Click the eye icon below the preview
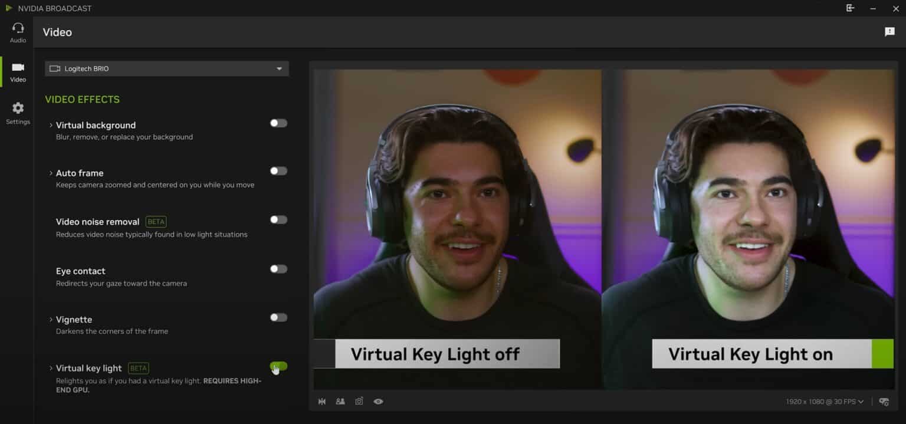Image resolution: width=906 pixels, height=424 pixels. tap(378, 402)
